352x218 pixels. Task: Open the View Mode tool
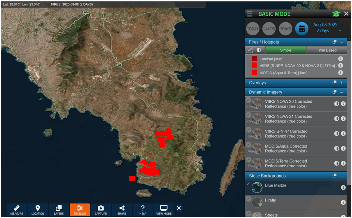tap(164, 210)
